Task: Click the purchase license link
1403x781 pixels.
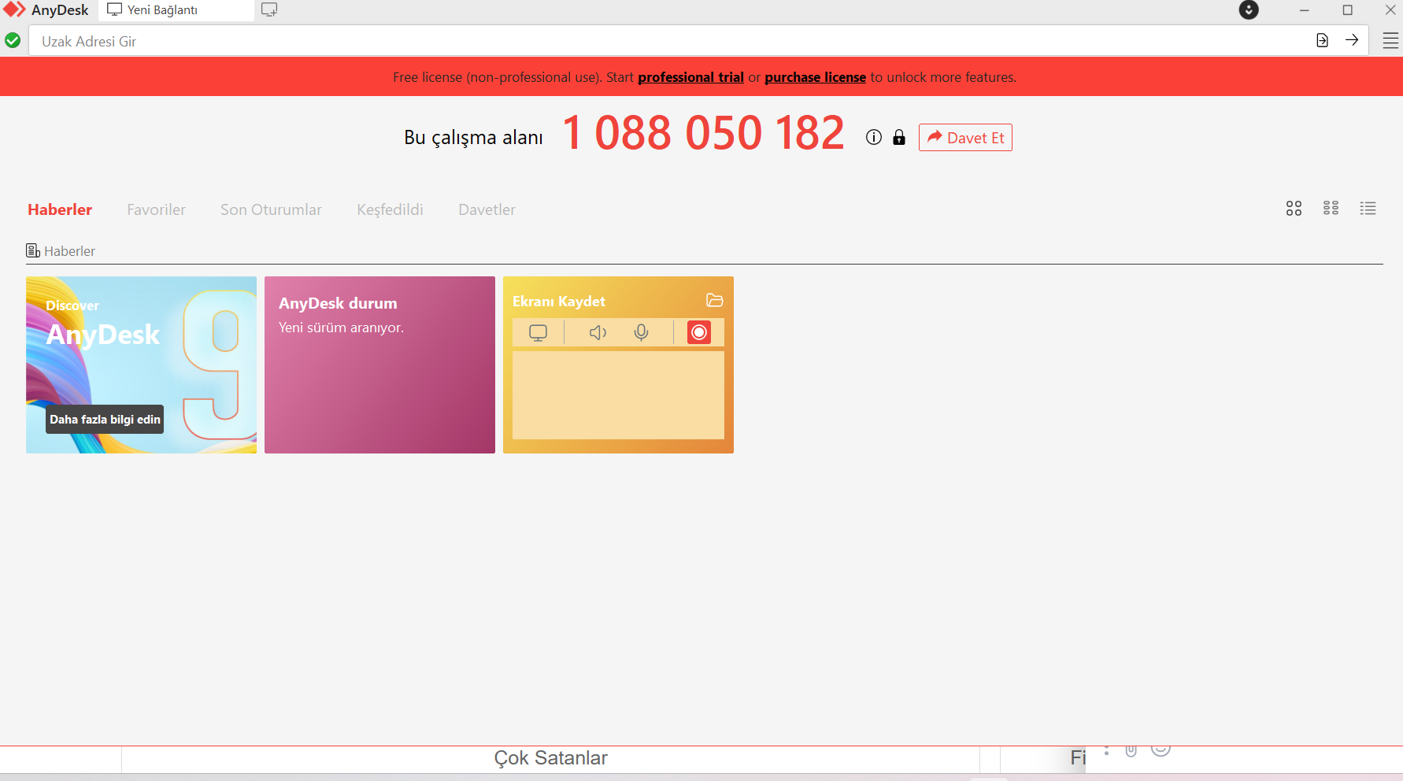Action: 815,77
